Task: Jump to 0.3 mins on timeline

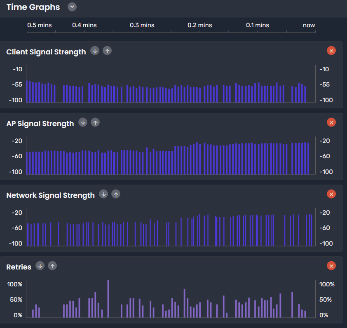Action: 142,25
